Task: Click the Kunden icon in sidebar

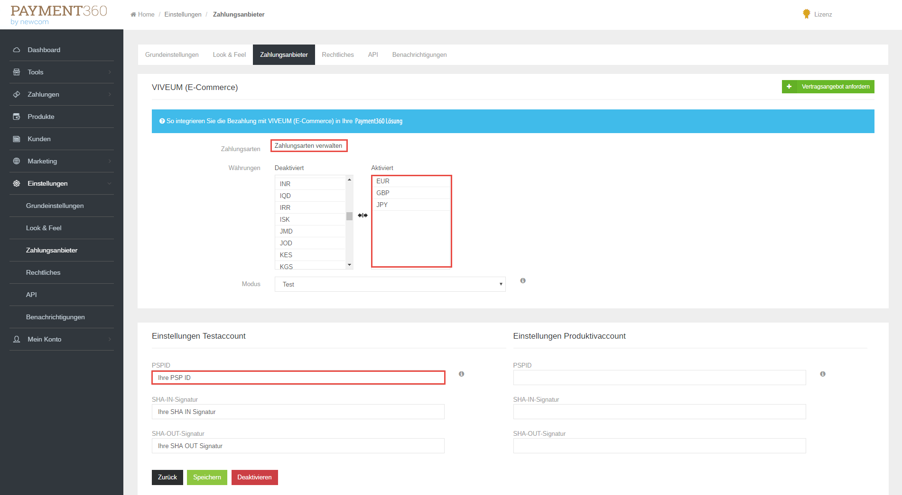Action: [17, 139]
